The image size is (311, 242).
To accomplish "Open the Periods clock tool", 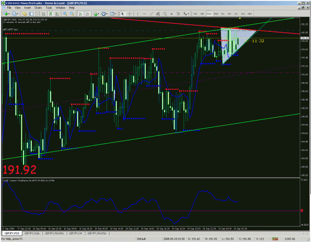I will 104,14.
